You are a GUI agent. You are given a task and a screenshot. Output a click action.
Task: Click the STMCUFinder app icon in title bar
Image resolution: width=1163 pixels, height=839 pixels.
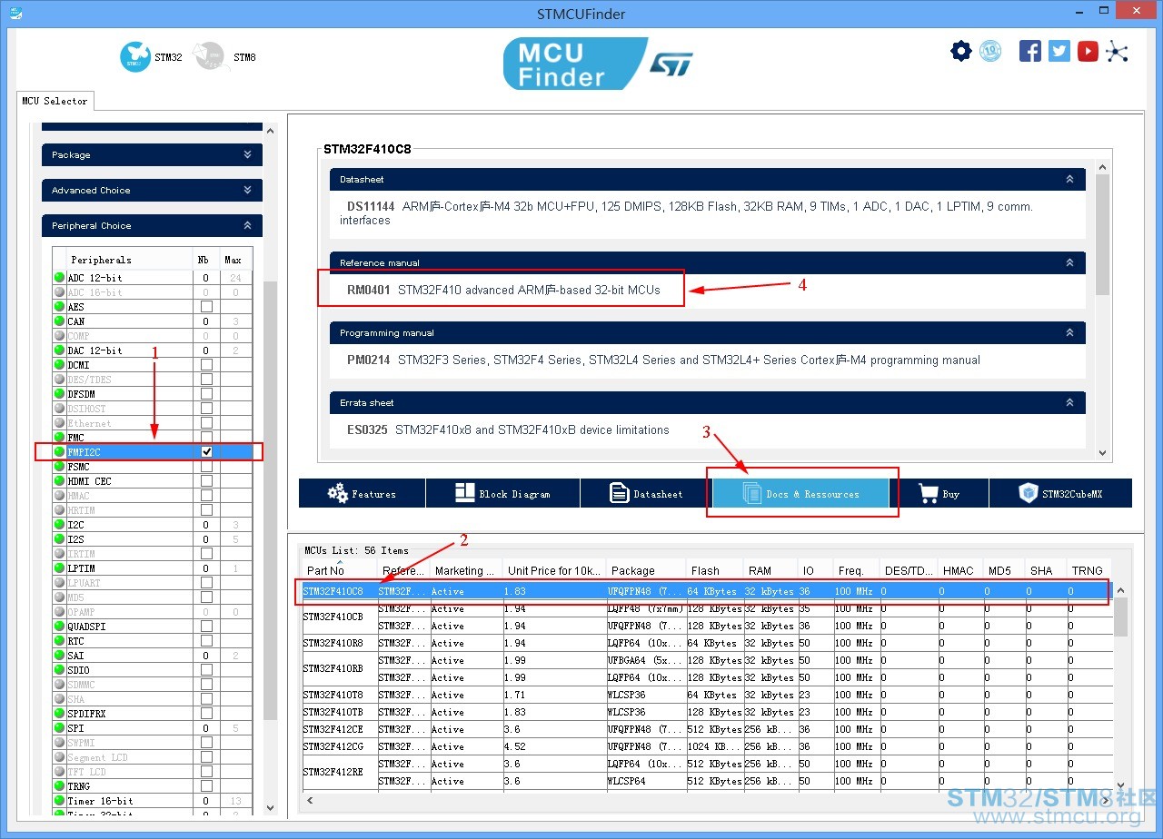(x=15, y=14)
